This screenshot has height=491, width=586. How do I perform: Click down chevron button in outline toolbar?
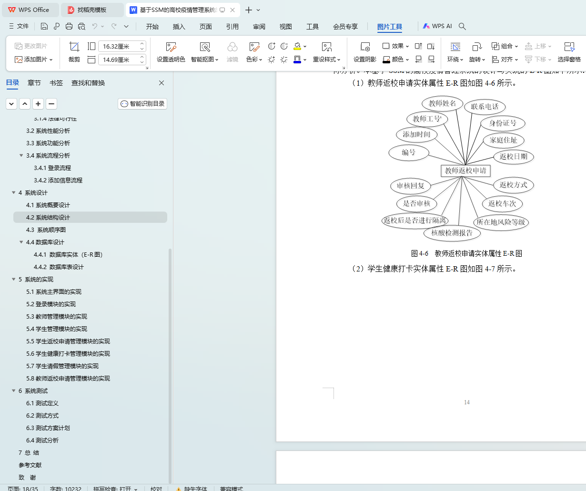click(11, 104)
